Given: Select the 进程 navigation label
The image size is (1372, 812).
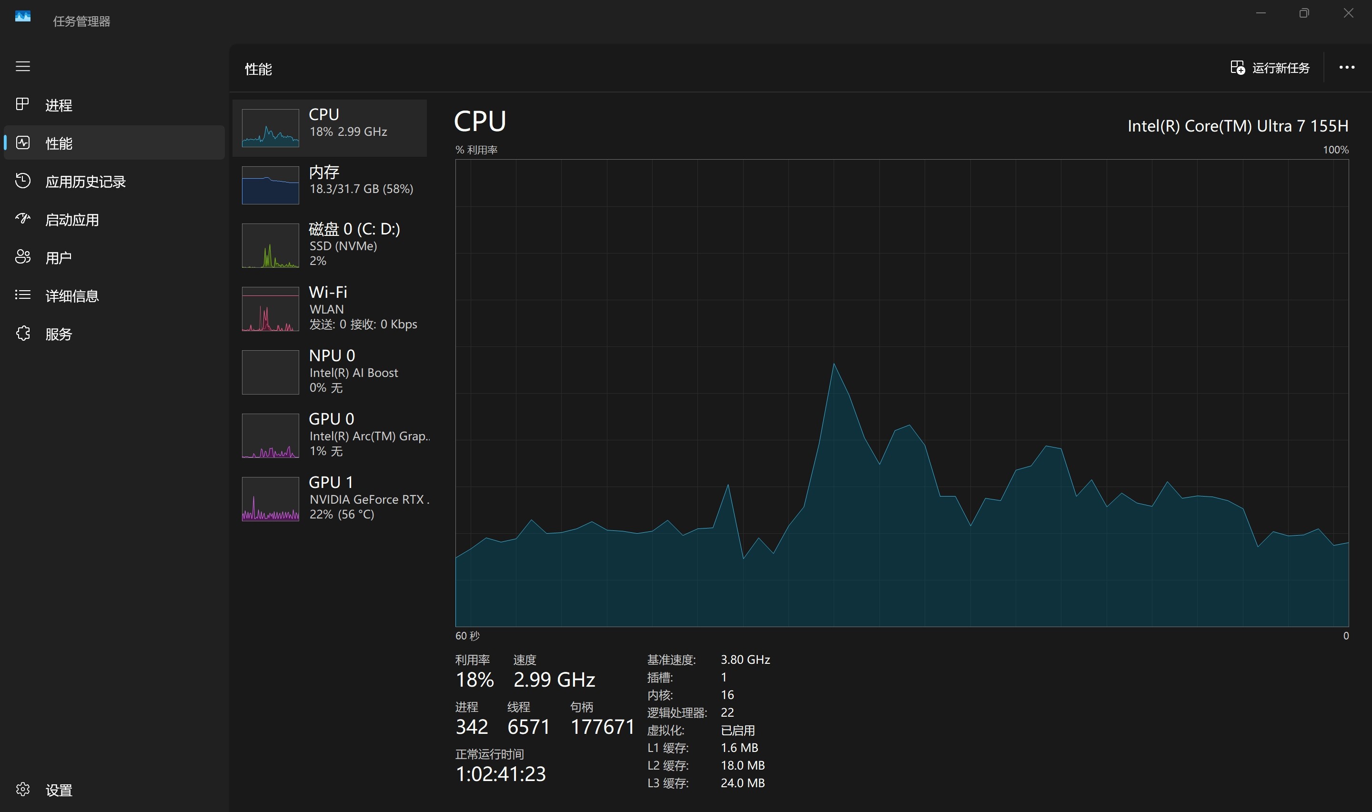Looking at the screenshot, I should (59, 105).
